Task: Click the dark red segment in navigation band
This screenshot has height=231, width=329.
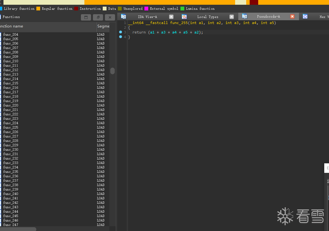Action: click(254, 2)
